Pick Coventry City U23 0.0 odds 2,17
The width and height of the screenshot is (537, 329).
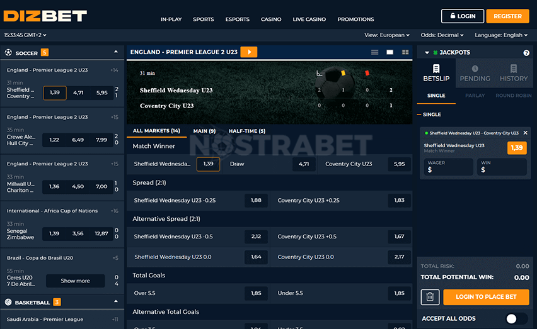pyautogui.click(x=399, y=257)
